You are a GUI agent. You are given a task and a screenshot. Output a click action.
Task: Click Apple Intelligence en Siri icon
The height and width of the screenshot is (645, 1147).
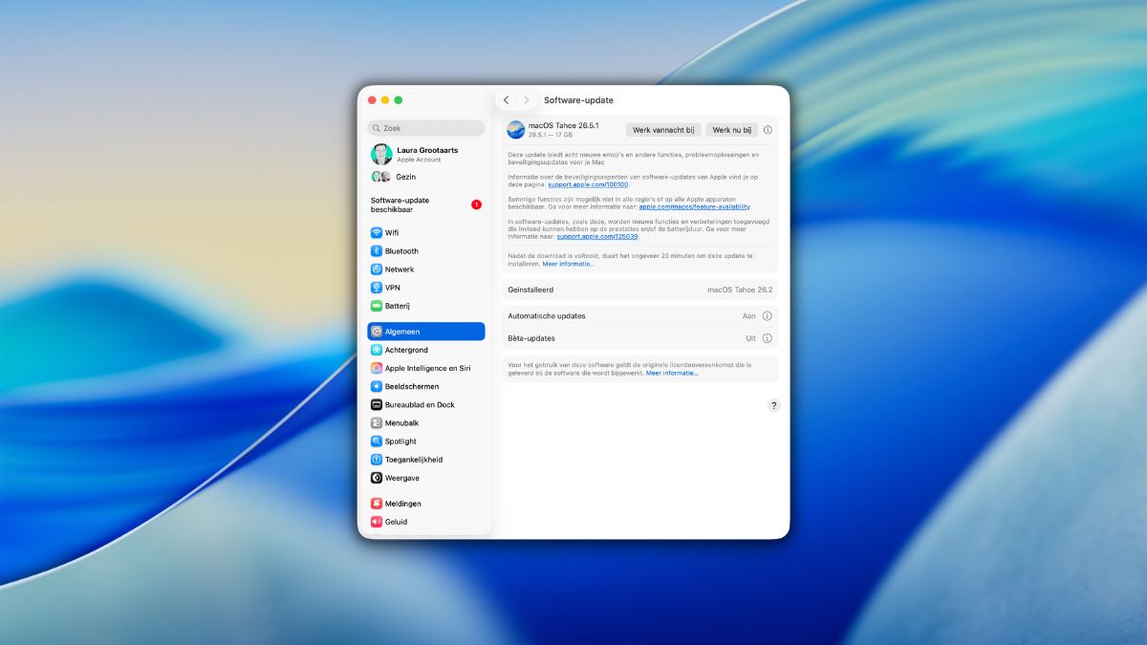coord(377,368)
